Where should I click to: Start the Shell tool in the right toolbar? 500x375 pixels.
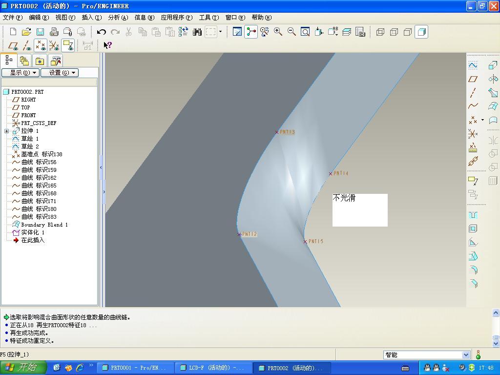click(473, 229)
